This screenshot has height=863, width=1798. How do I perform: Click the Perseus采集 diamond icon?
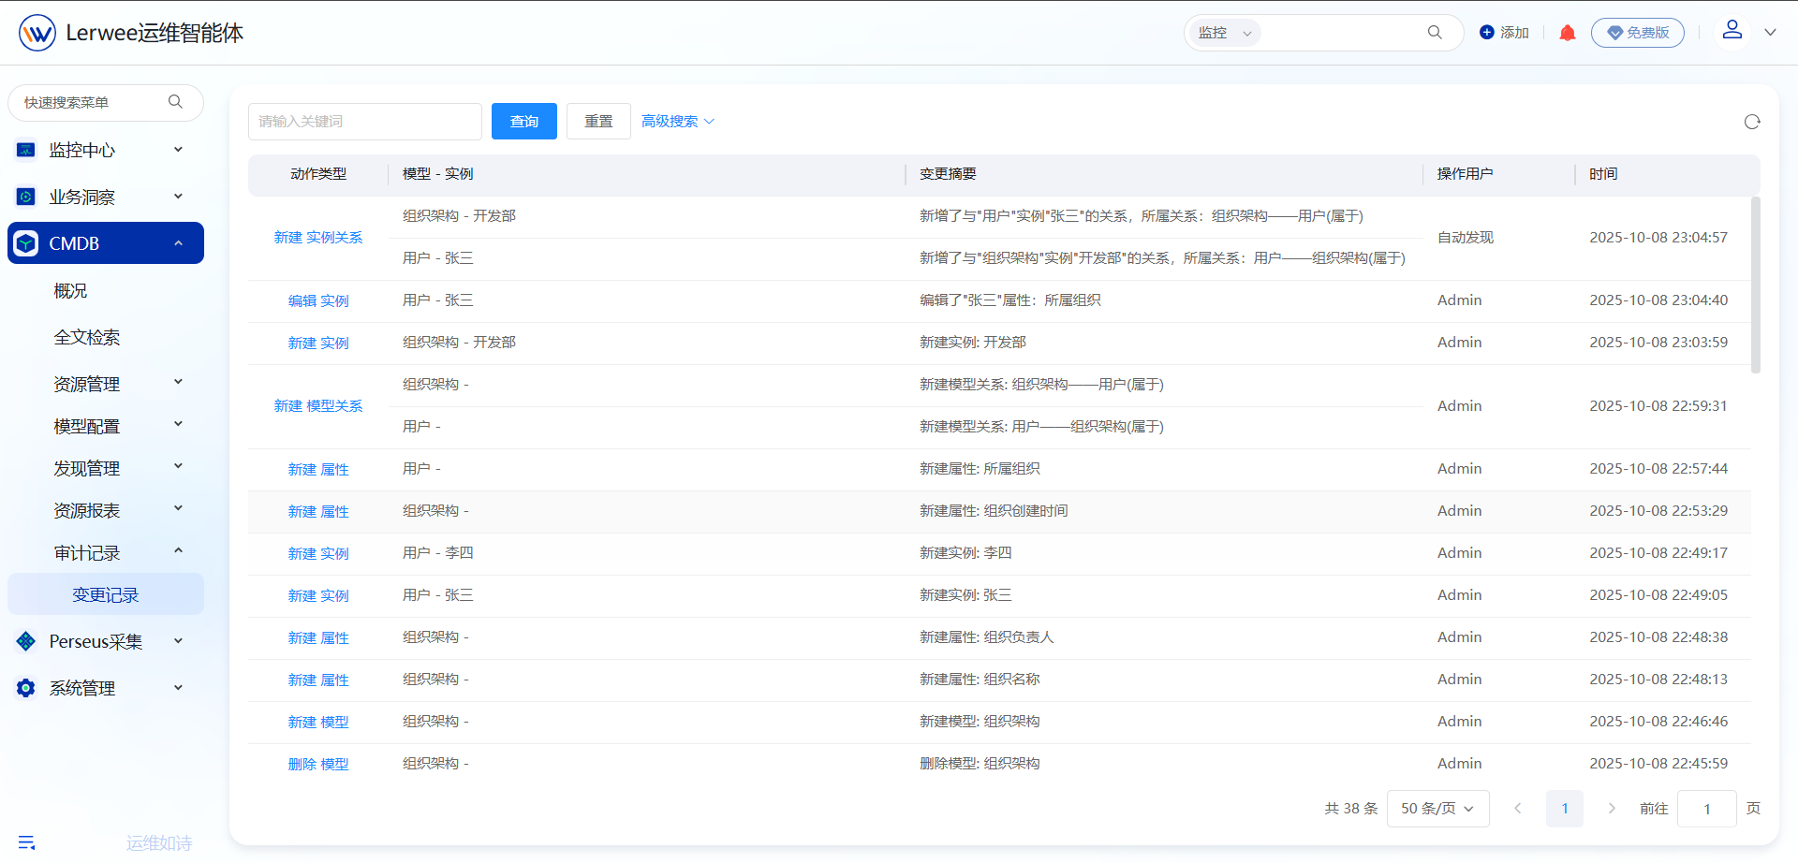point(26,641)
